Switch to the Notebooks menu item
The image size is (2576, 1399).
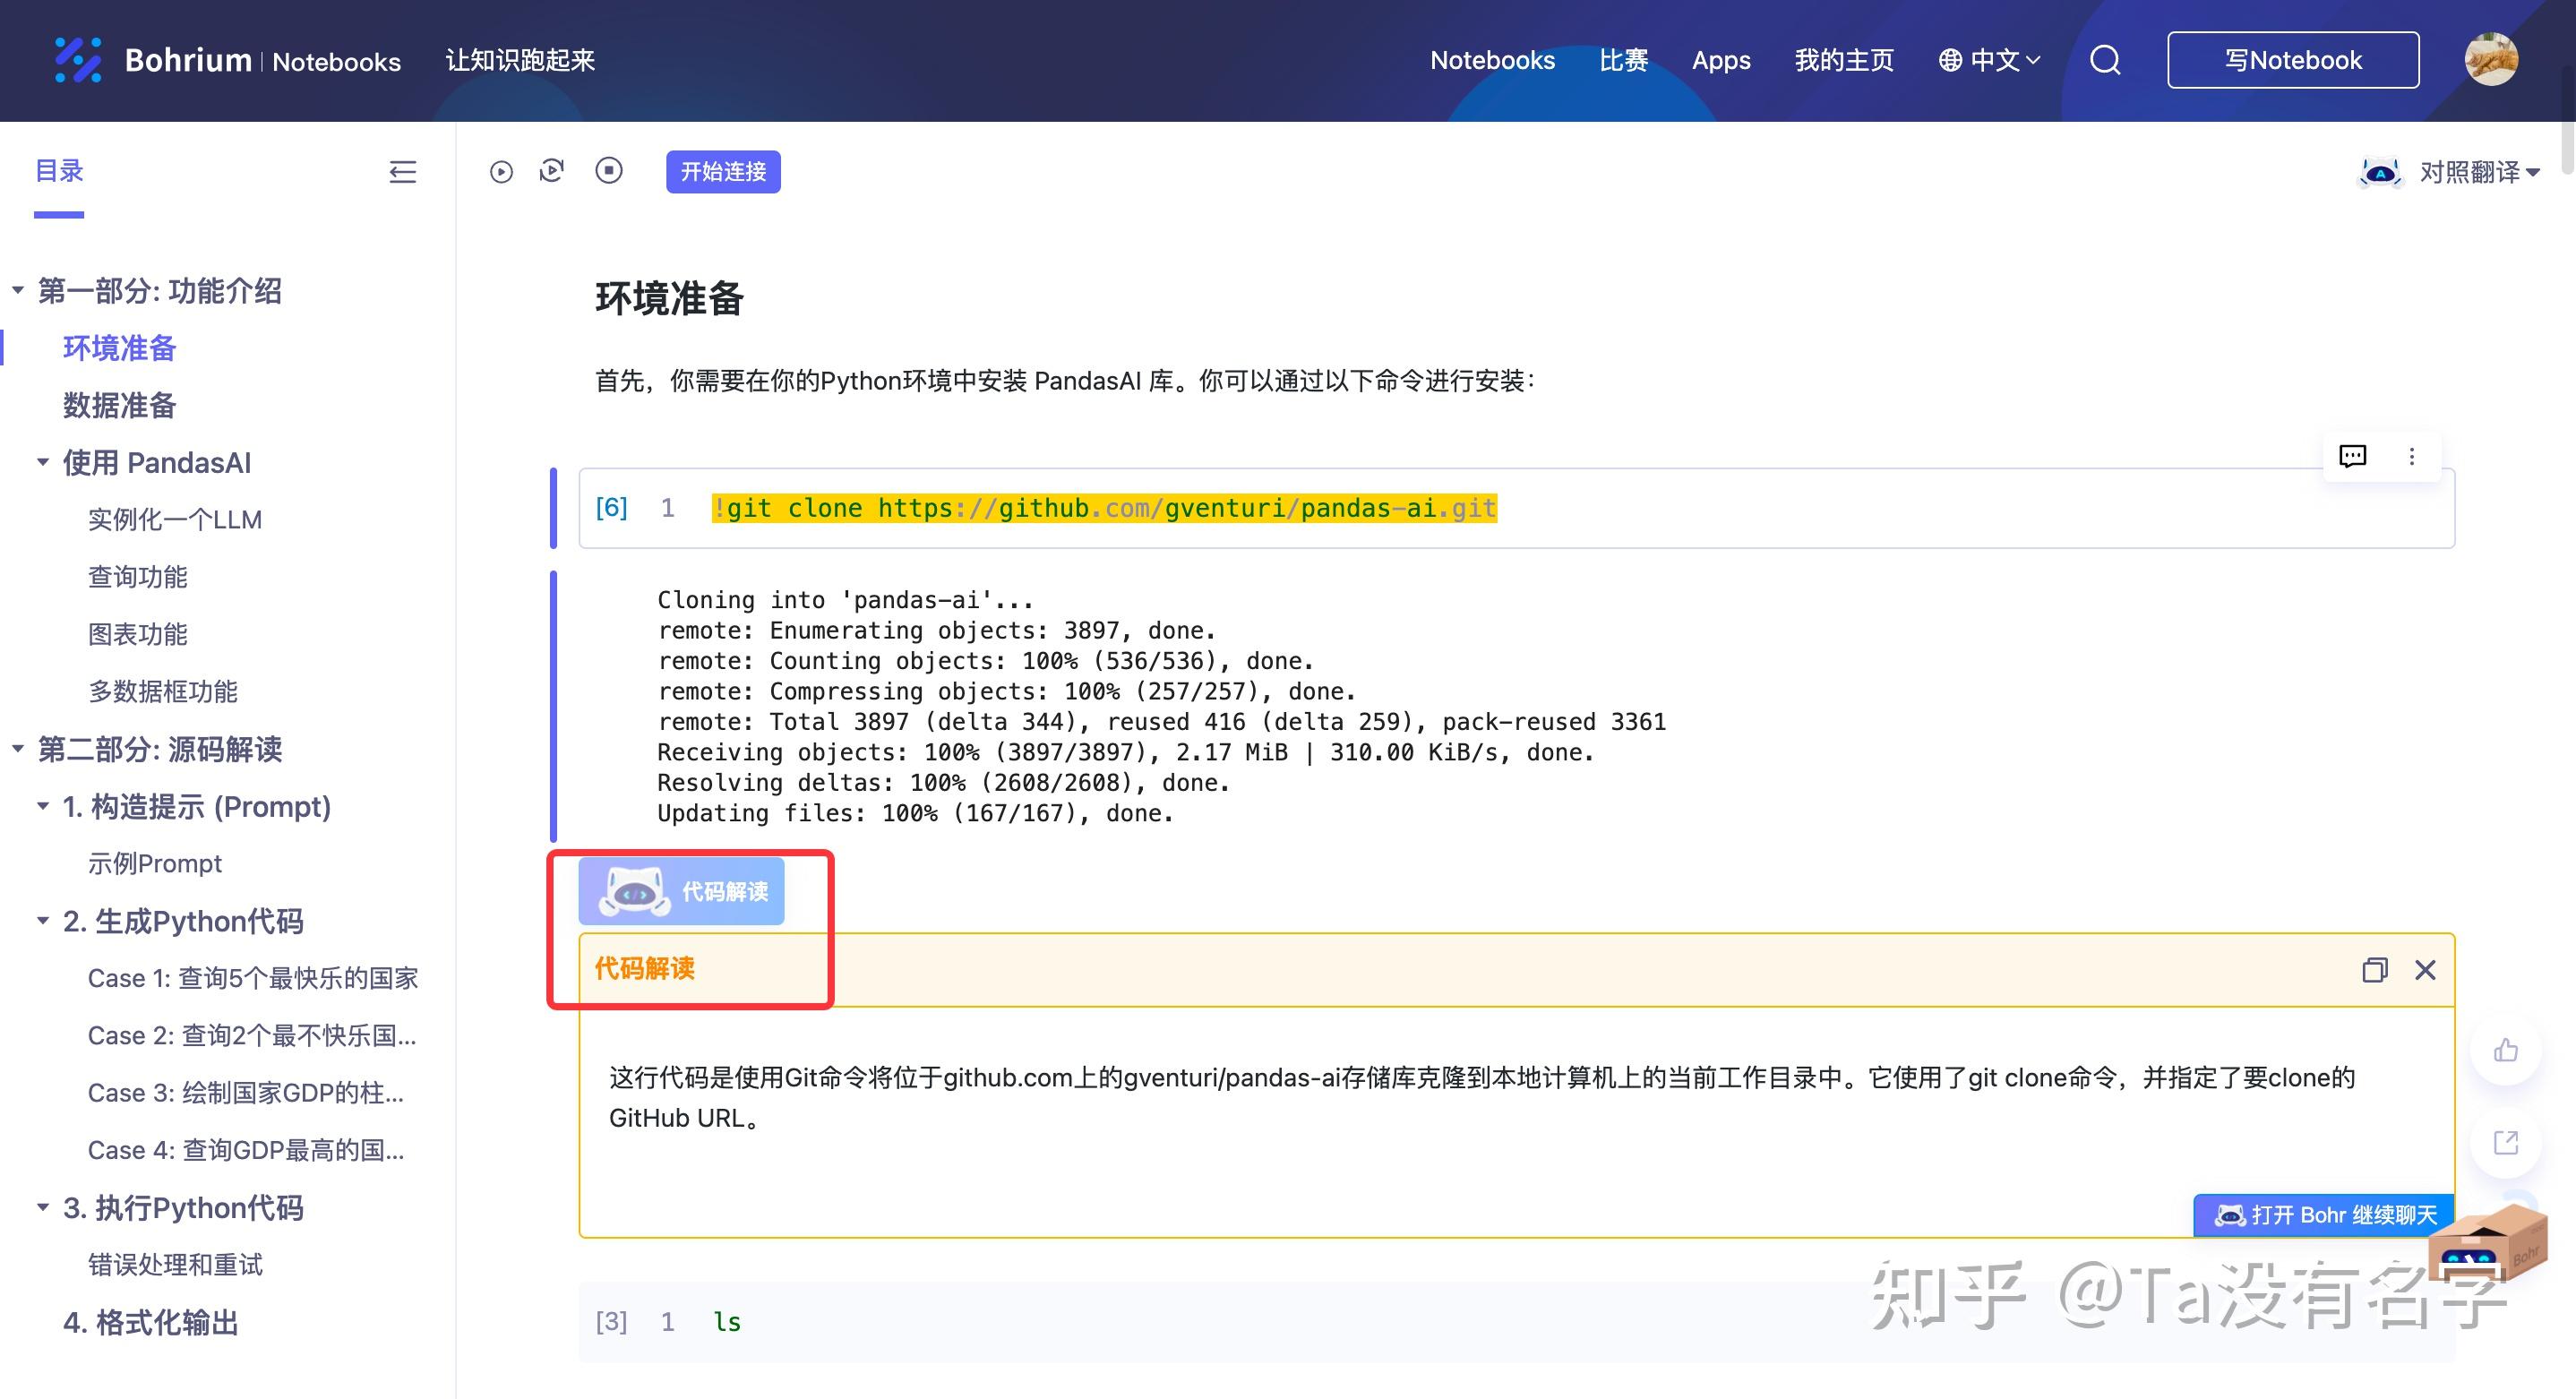(x=1491, y=60)
